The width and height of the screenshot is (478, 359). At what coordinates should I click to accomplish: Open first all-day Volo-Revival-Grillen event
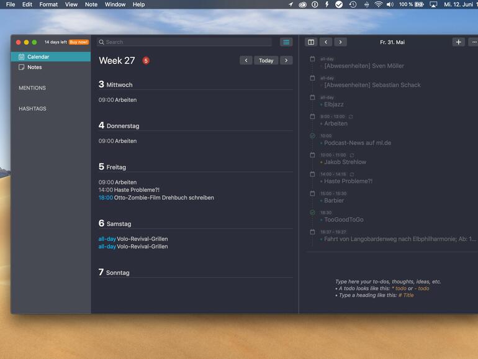(133, 239)
